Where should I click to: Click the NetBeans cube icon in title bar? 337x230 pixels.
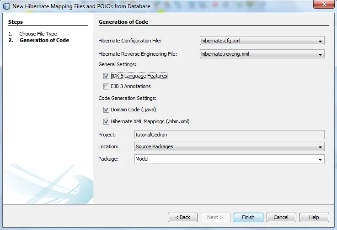[x=7, y=6]
